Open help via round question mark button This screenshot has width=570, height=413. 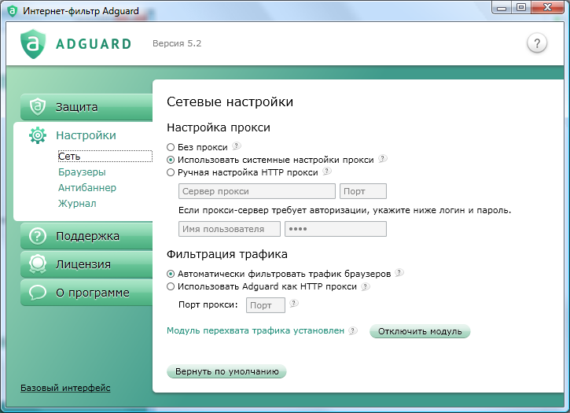(537, 43)
